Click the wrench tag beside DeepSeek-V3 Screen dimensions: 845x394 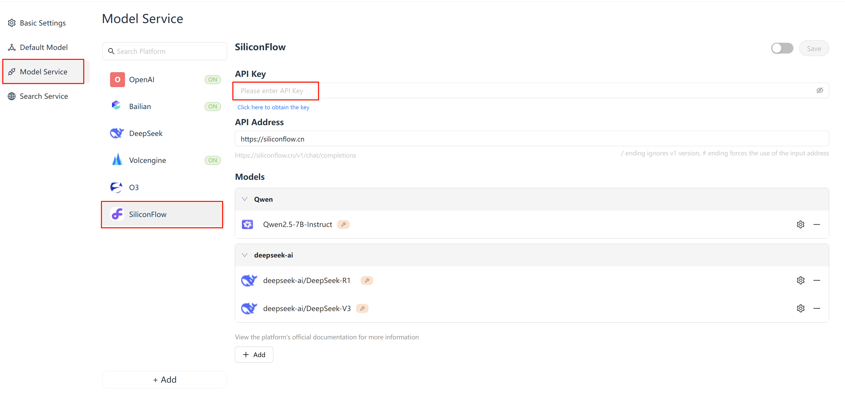(x=362, y=308)
